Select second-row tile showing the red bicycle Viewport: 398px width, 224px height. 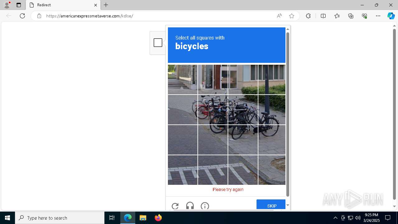(x=213, y=110)
